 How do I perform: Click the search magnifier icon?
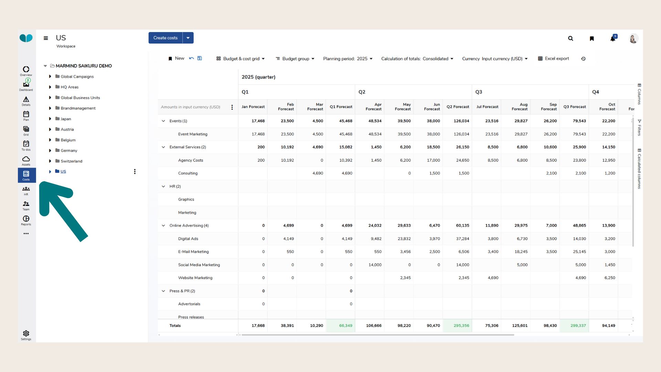click(570, 39)
